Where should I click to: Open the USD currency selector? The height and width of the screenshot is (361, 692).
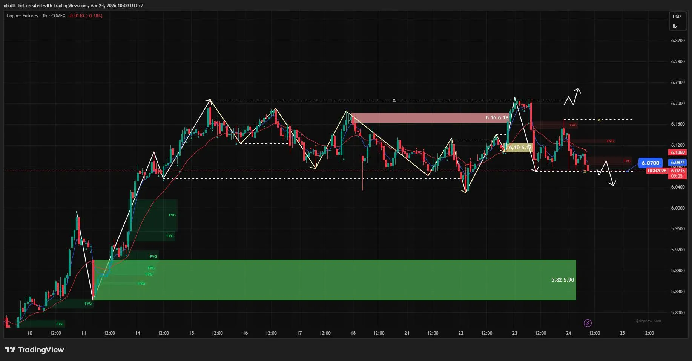[677, 17]
